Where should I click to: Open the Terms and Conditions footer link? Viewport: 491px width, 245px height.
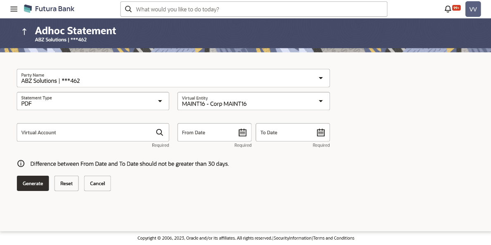click(x=334, y=238)
